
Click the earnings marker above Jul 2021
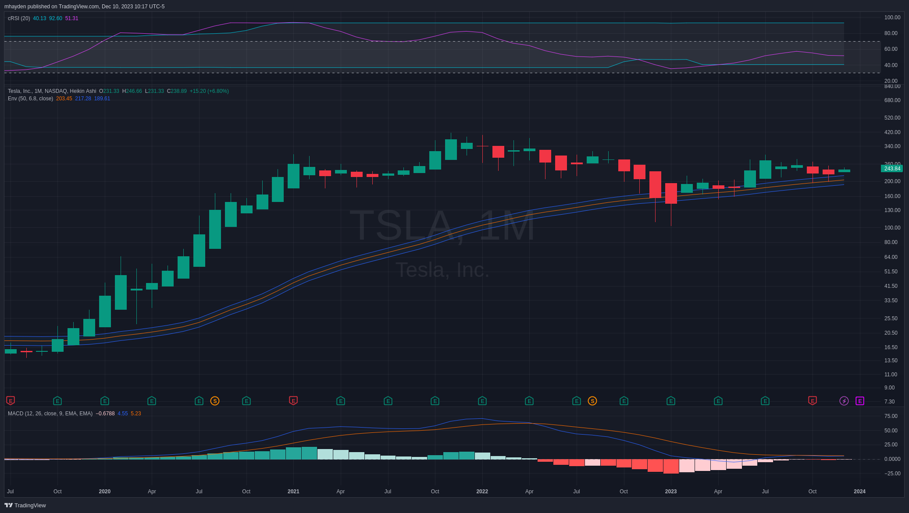(x=388, y=401)
